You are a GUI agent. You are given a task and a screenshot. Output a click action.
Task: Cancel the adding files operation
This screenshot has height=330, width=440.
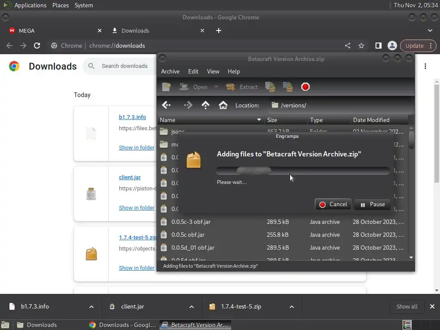(333, 204)
